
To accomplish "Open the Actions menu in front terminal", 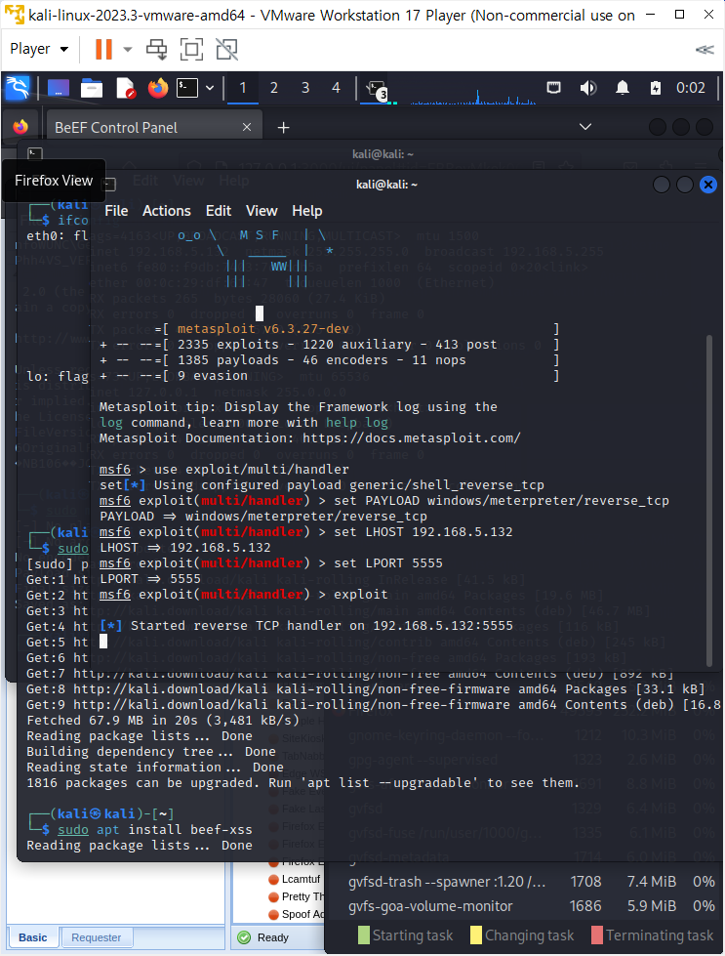I will point(166,211).
